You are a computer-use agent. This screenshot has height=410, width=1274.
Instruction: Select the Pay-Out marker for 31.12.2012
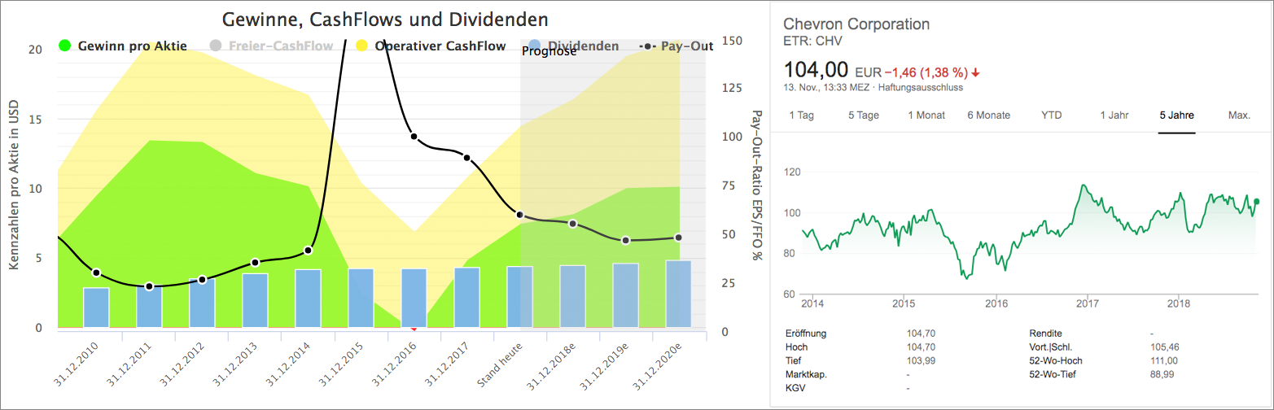point(202,280)
